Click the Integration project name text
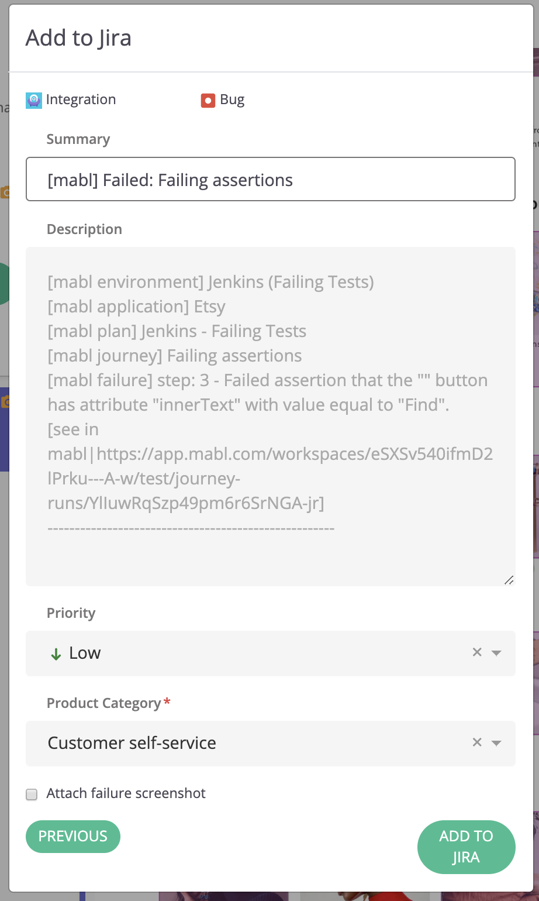This screenshot has height=901, width=539. [81, 99]
